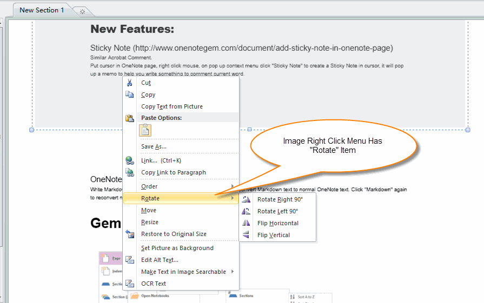Click the Rotate Left 90° icon
The image size is (484, 303).
point(246,211)
